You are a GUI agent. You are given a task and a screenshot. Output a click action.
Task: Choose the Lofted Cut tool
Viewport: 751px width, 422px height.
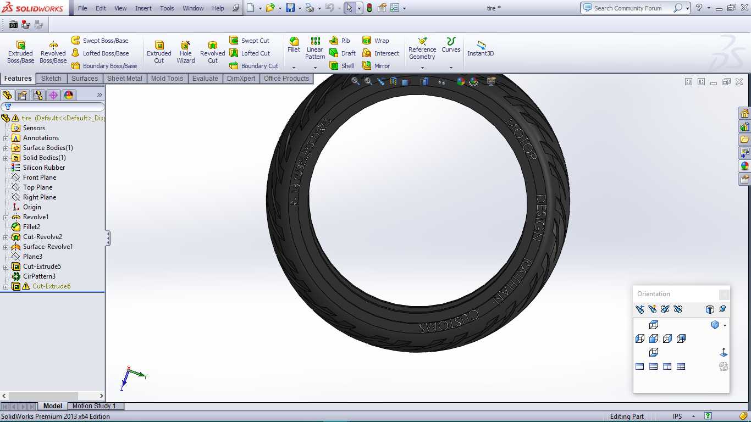(x=250, y=53)
